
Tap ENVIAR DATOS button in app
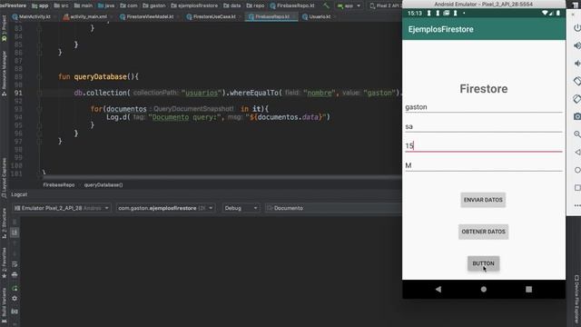click(x=483, y=200)
